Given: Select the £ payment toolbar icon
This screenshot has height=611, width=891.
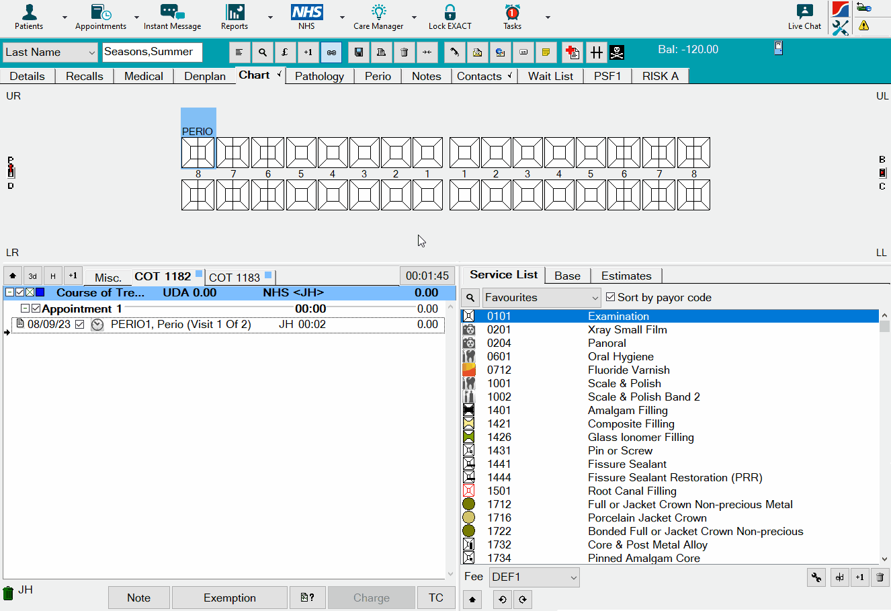Looking at the screenshot, I should (x=285, y=52).
